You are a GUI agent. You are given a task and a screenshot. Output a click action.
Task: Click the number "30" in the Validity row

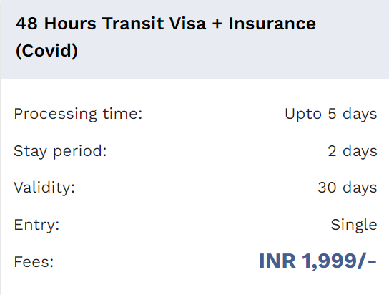[x=327, y=188]
